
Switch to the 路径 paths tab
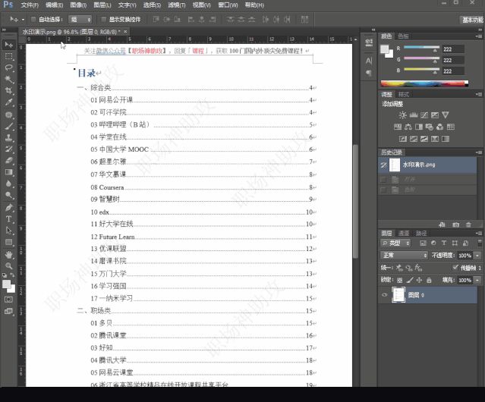pyautogui.click(x=421, y=234)
